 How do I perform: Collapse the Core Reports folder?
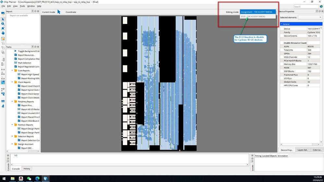click(x=12, y=70)
